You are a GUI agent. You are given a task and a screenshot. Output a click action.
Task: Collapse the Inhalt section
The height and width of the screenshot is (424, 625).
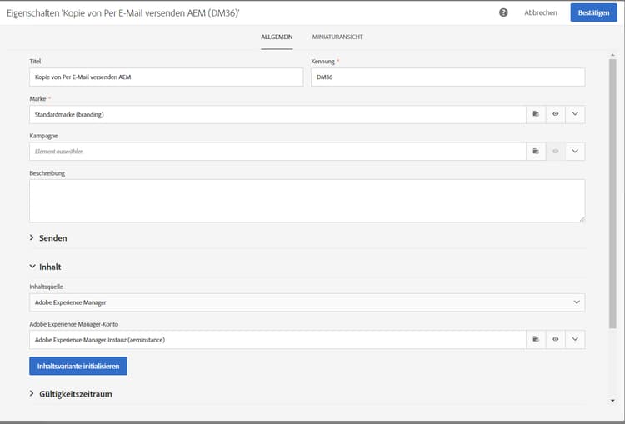(x=45, y=267)
